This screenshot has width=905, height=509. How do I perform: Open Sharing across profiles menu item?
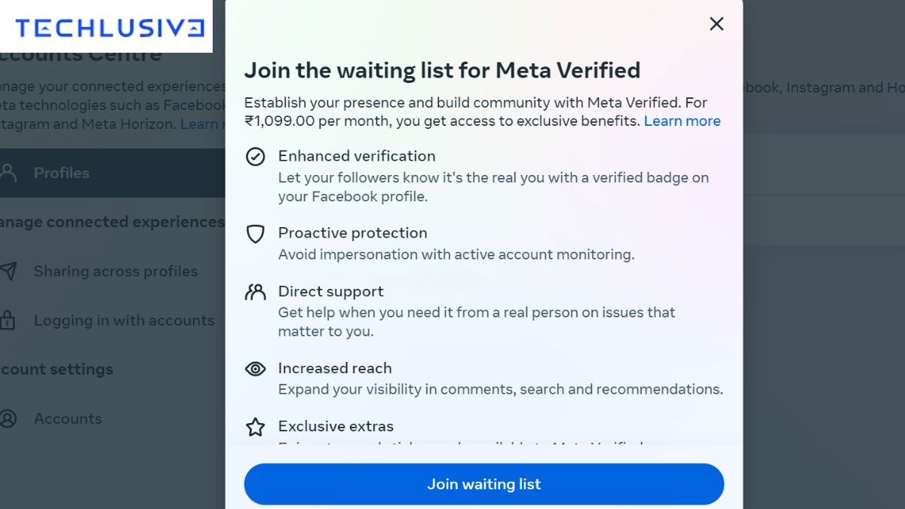(115, 271)
